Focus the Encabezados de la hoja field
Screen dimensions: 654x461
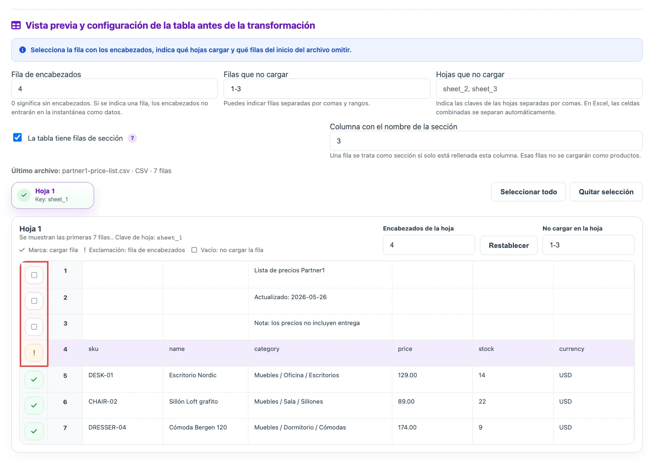(429, 245)
